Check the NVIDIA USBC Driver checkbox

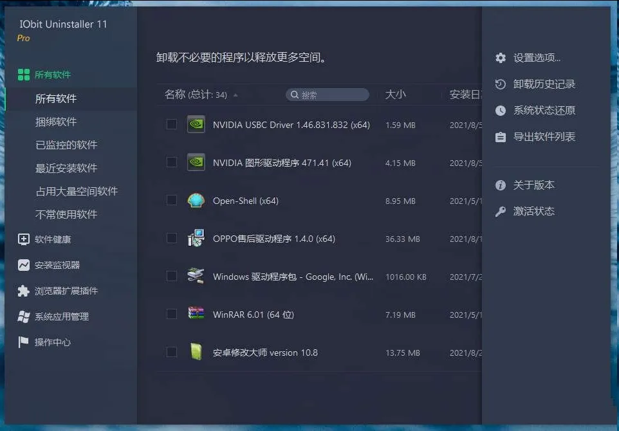pyautogui.click(x=172, y=124)
